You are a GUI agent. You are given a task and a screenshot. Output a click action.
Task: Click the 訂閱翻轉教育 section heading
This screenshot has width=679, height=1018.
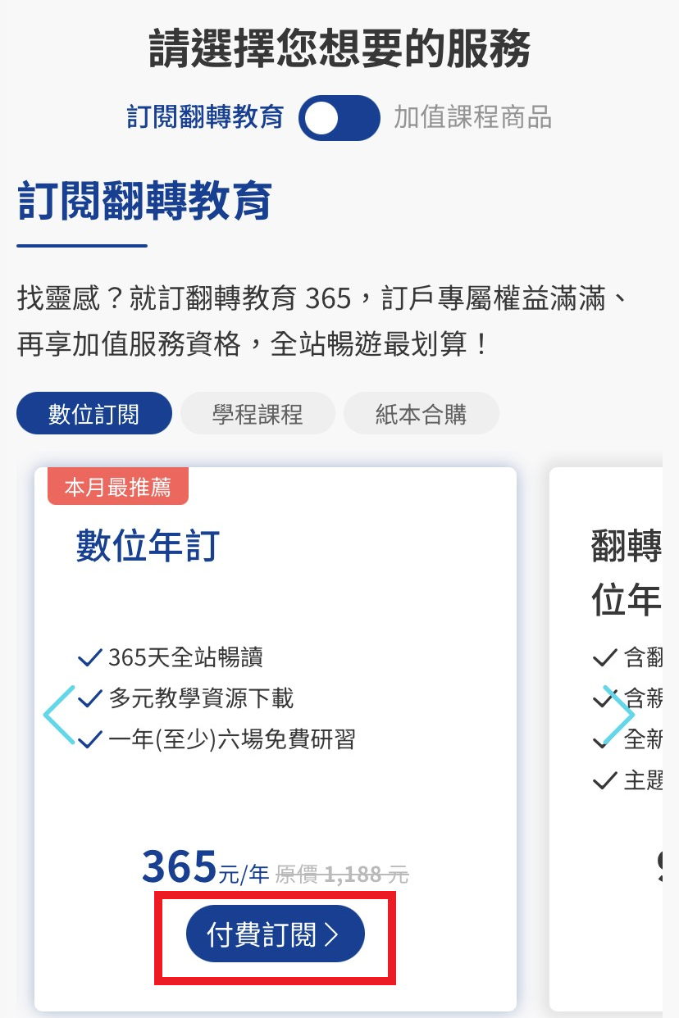click(144, 202)
